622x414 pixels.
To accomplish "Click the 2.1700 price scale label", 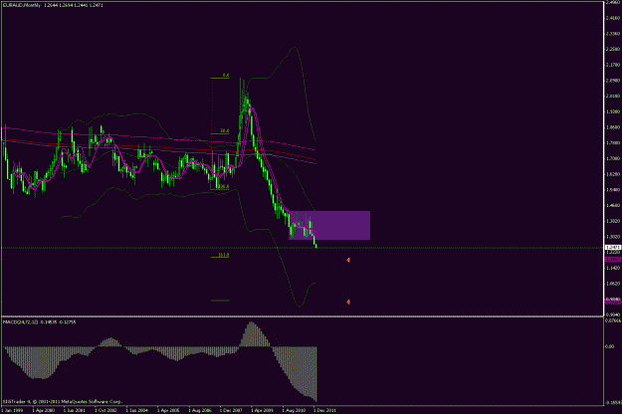I will (613, 65).
